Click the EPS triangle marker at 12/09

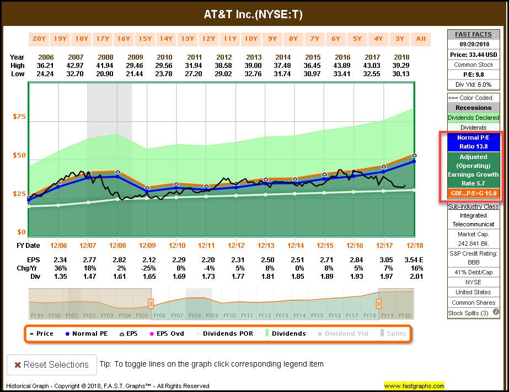(x=147, y=188)
